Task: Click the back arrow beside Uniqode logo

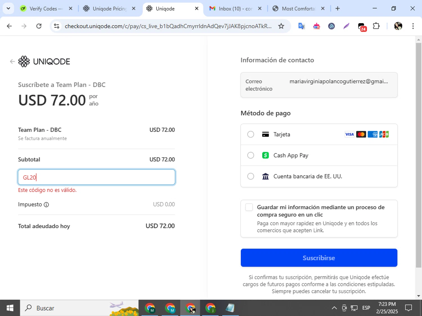Action: pyautogui.click(x=12, y=61)
